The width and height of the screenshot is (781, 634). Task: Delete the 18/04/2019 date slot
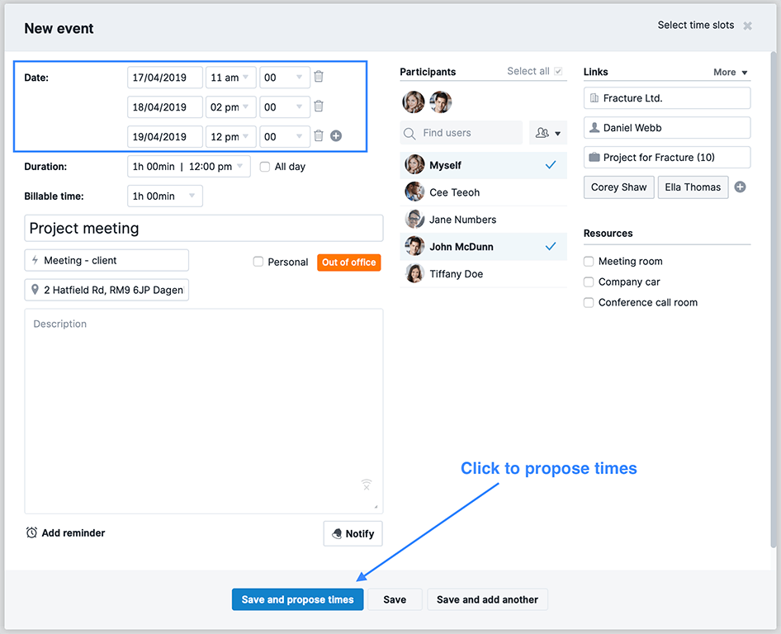coord(319,106)
